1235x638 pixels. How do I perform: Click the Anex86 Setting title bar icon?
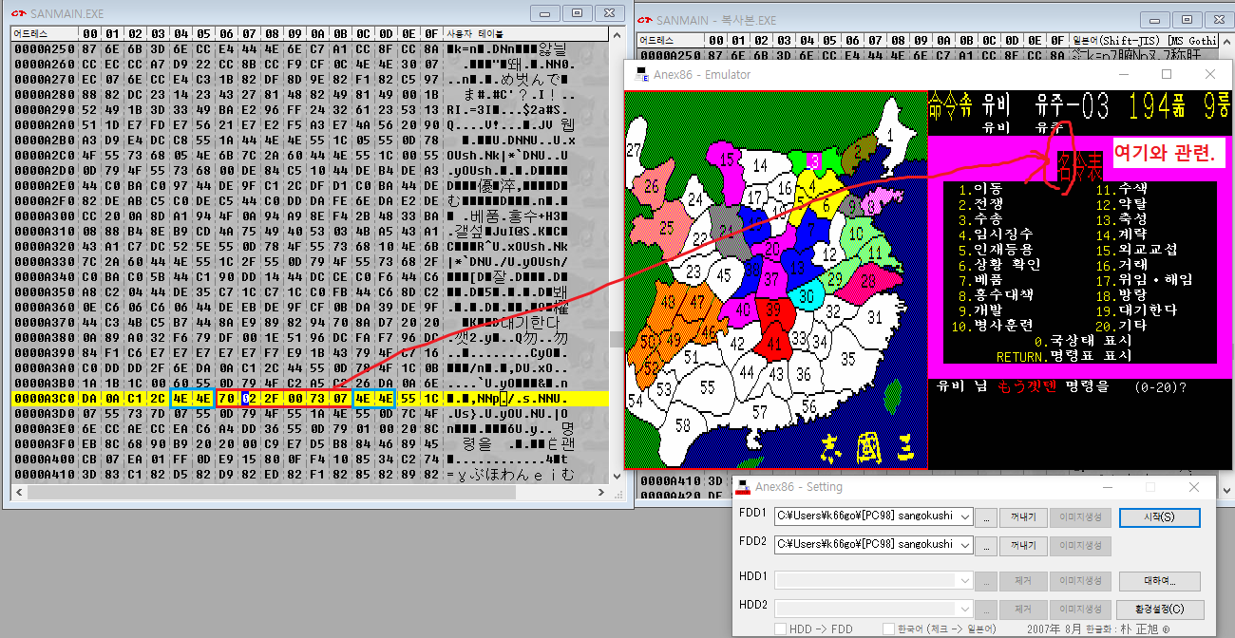(744, 487)
